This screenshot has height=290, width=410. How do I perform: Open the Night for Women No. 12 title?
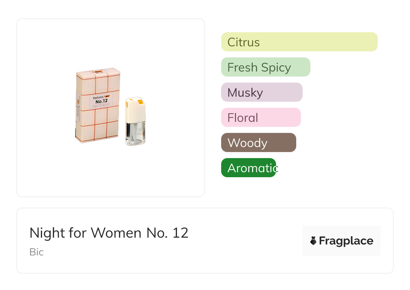click(x=109, y=233)
